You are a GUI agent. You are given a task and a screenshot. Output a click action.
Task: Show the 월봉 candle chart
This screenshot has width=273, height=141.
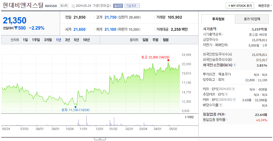(166, 40)
